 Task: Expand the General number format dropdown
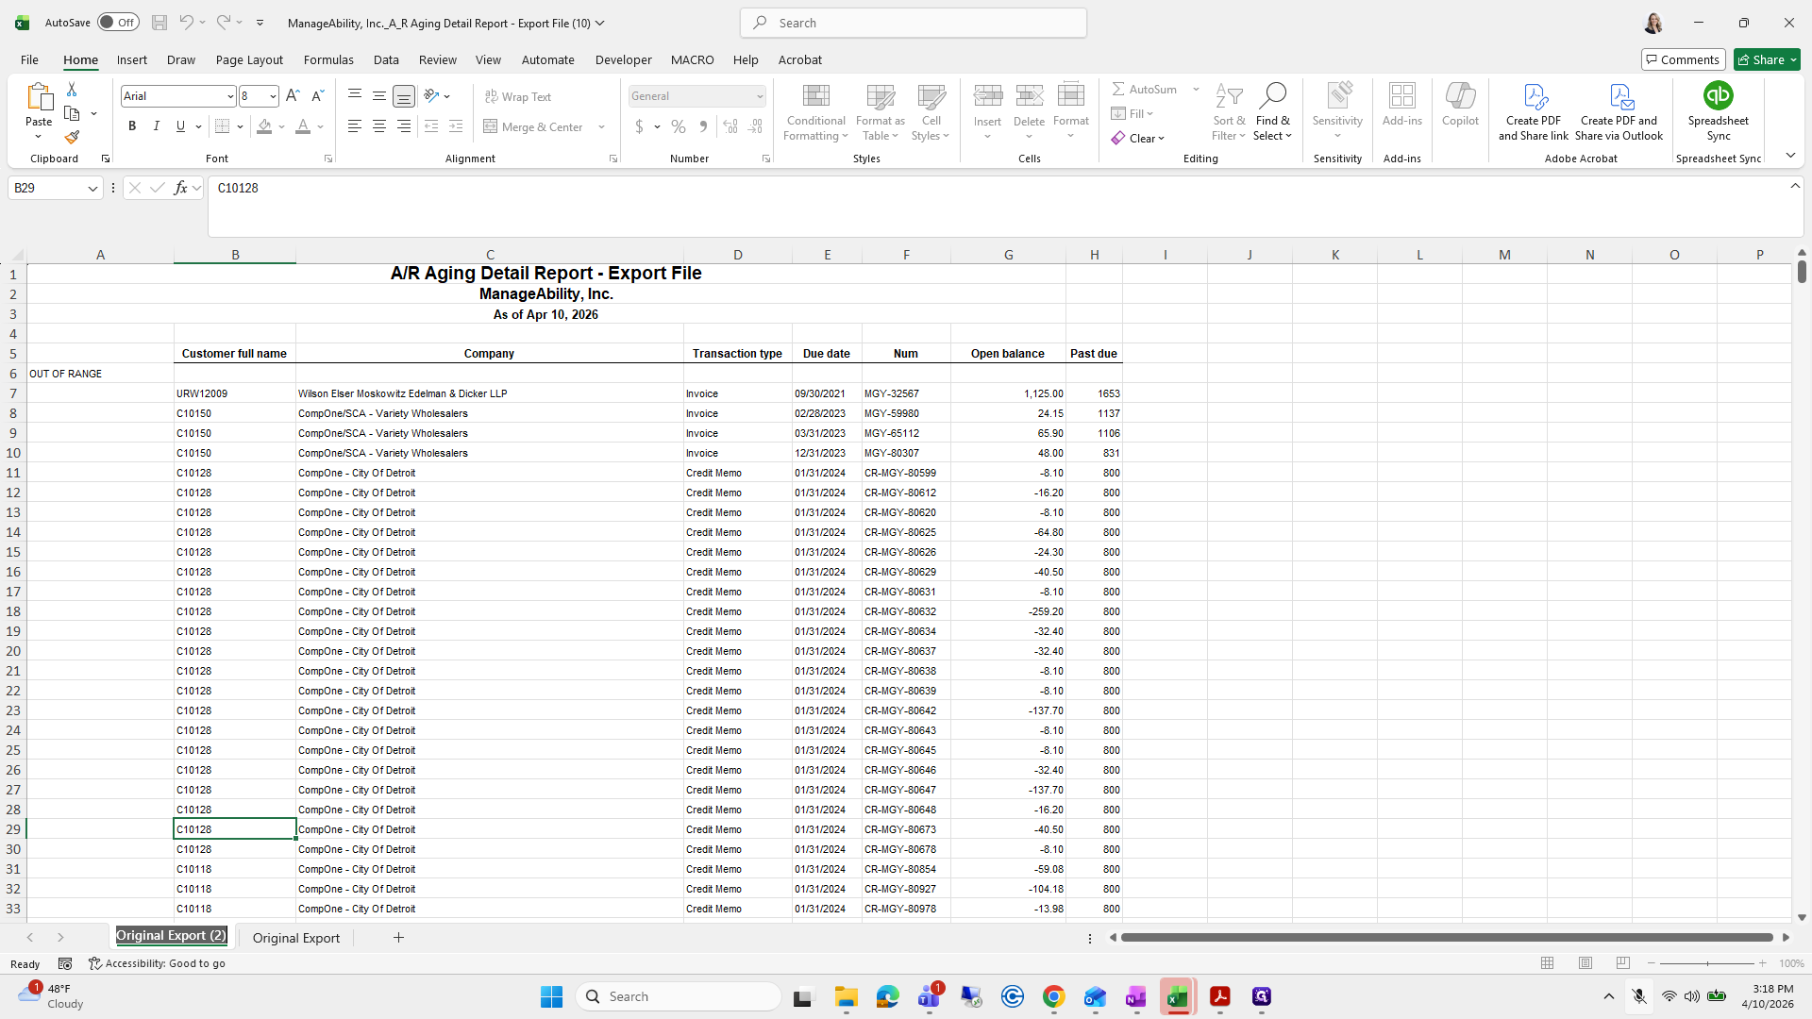click(x=759, y=96)
